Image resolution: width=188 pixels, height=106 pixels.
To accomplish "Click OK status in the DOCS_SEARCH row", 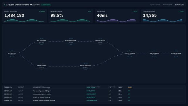I will pos(129,91).
